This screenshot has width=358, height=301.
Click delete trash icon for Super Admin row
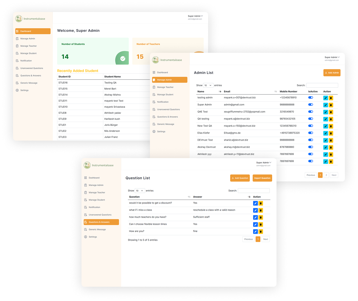click(x=331, y=105)
